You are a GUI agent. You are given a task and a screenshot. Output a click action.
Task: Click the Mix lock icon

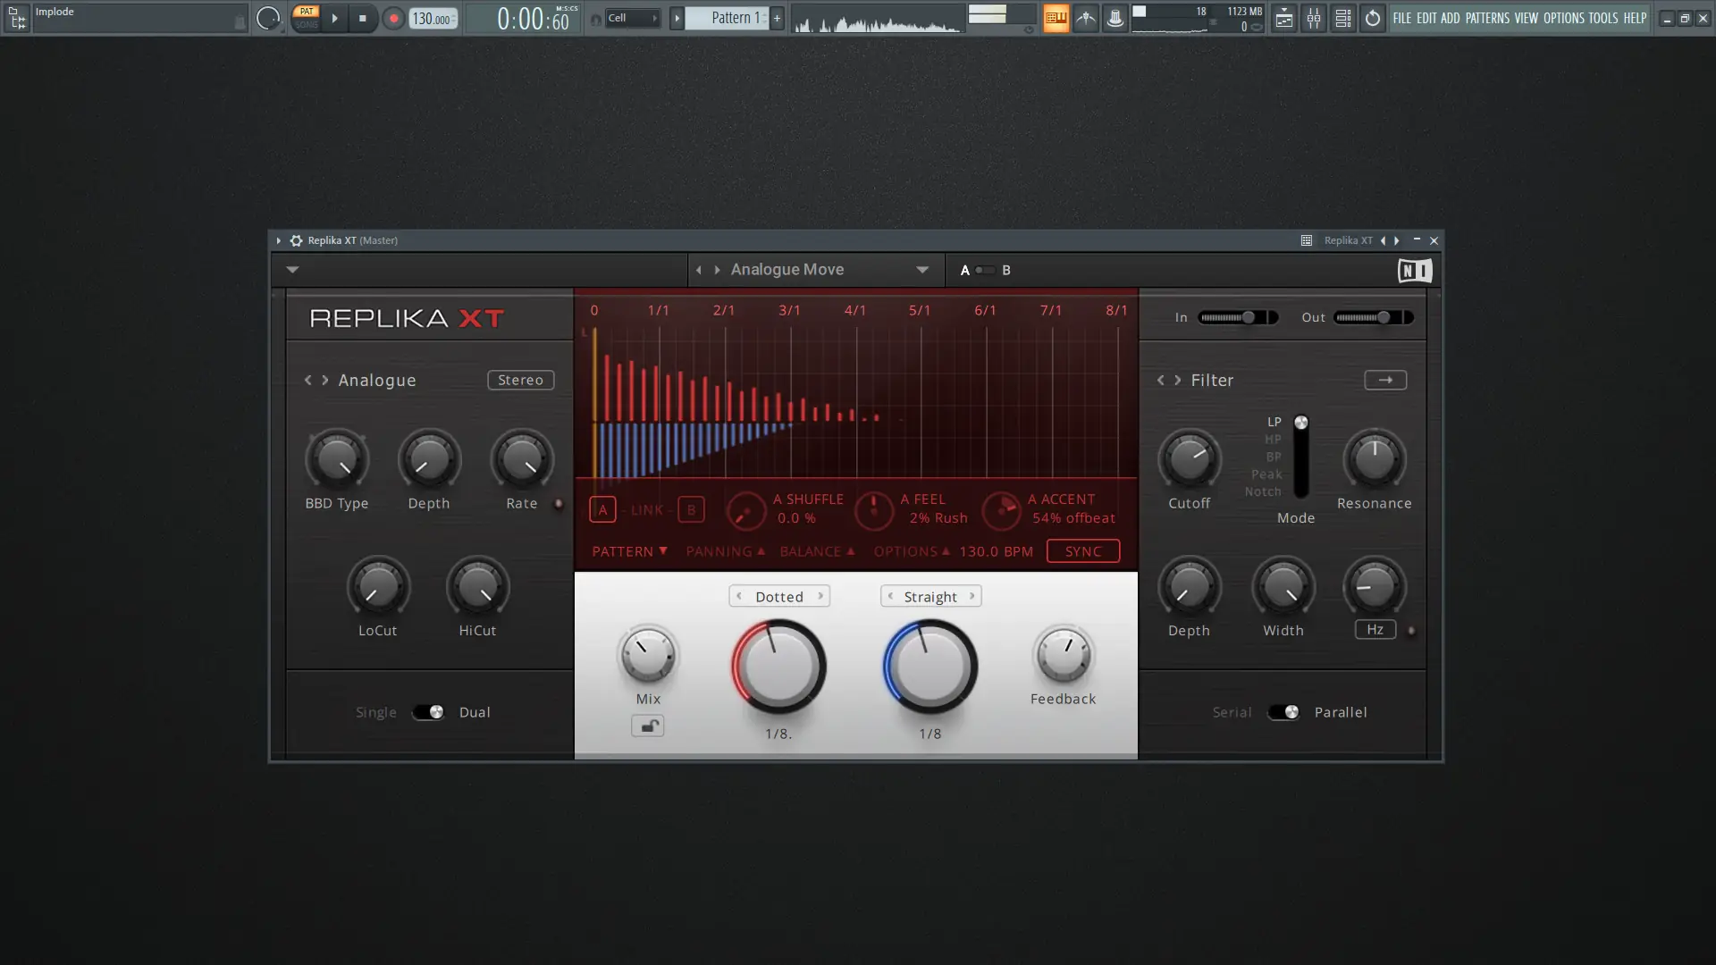click(x=648, y=726)
